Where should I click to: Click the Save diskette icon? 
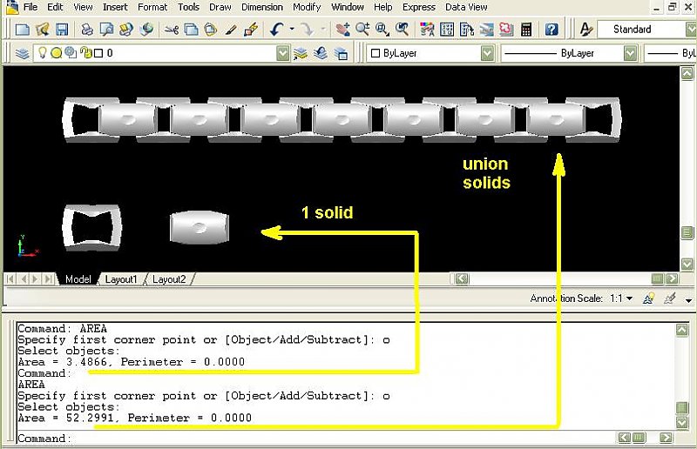[62, 30]
